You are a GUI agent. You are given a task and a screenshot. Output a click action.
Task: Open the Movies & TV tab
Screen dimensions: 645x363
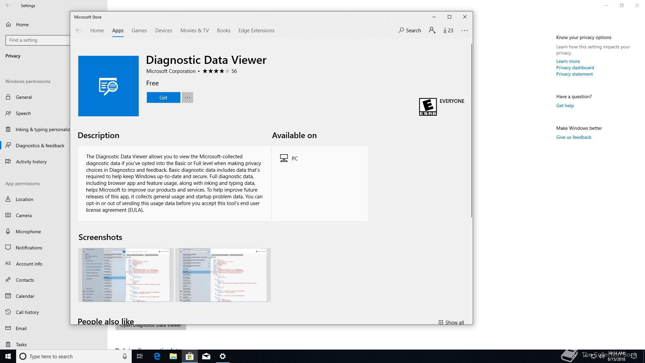click(x=195, y=31)
